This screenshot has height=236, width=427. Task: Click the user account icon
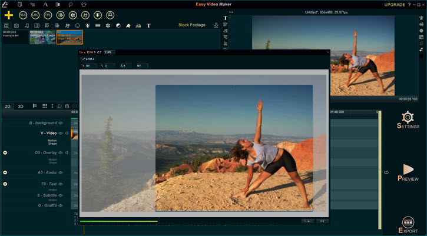tap(110, 14)
